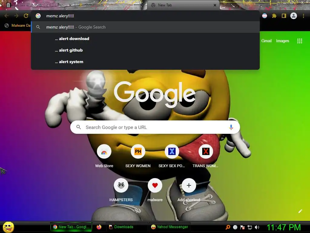Open the Google apps grid
This screenshot has height=233, width=310.
(x=300, y=41)
